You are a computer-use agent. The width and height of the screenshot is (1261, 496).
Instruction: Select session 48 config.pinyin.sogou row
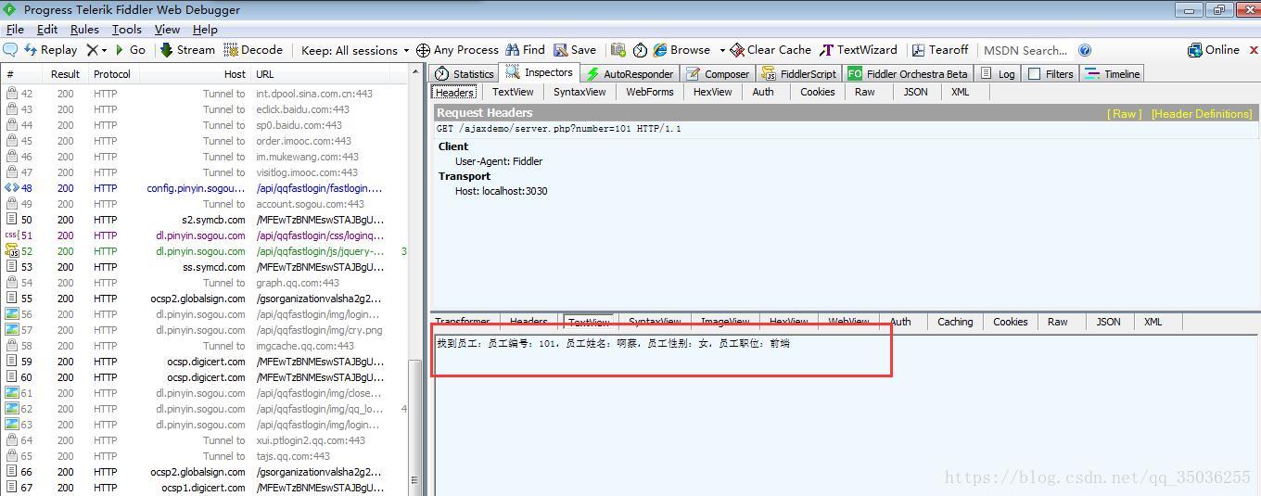click(x=205, y=188)
